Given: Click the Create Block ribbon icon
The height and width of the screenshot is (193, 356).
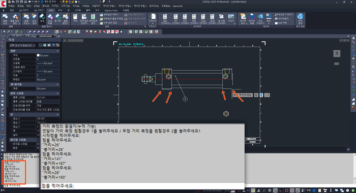Looking at the screenshot, I should click(26, 19).
